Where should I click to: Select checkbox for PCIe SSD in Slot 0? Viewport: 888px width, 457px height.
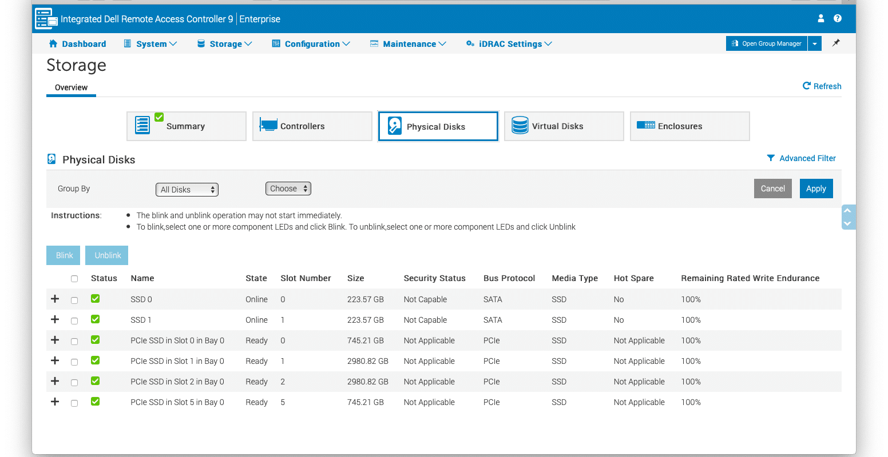pyautogui.click(x=74, y=341)
